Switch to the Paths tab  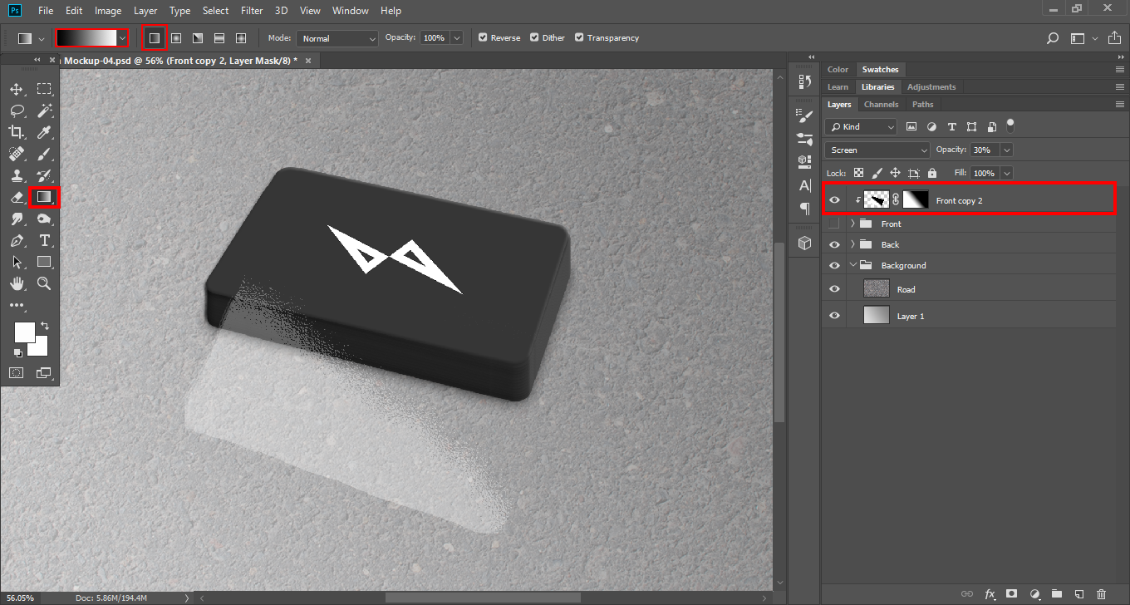coord(923,105)
